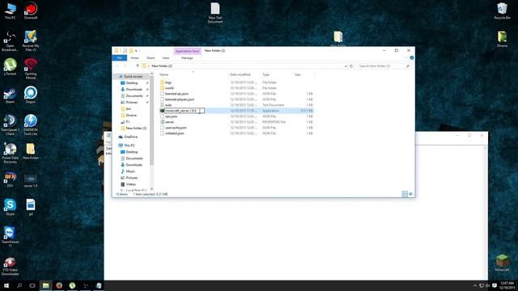Open the This PC desktop icon
The height and width of the screenshot is (291, 518).
pos(11,11)
